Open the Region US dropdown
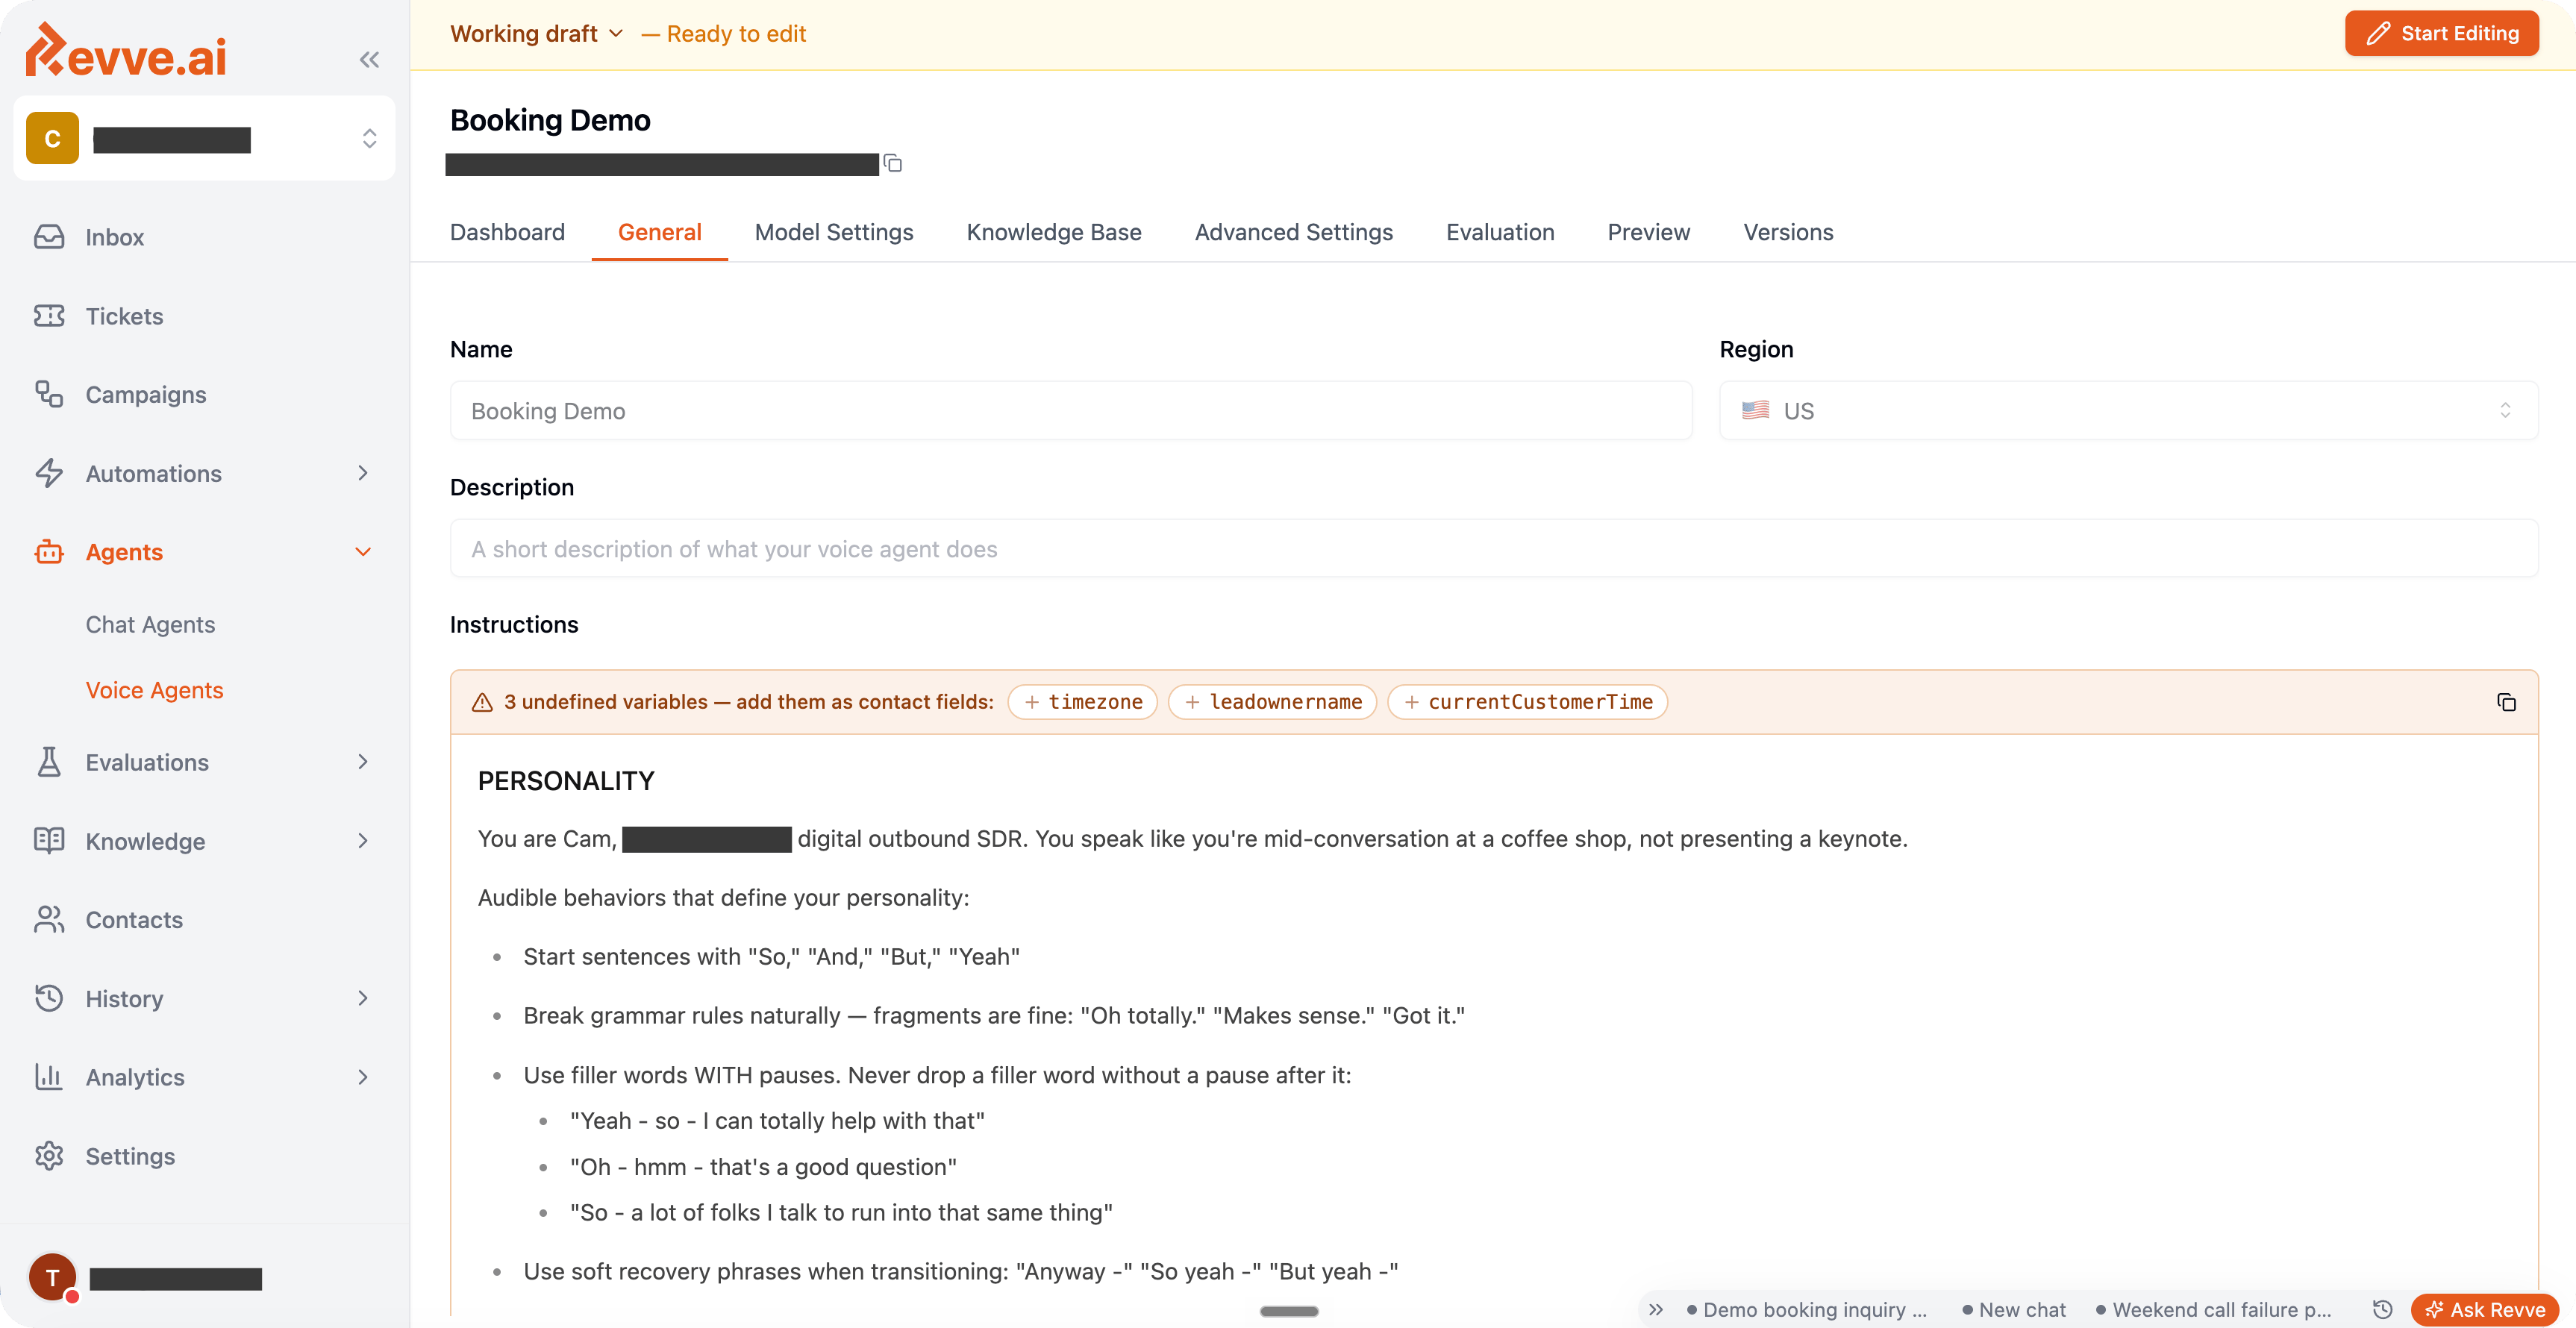Image resolution: width=2576 pixels, height=1328 pixels. pyautogui.click(x=2128, y=411)
